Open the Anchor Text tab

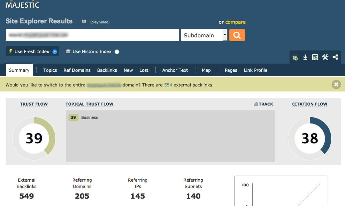[175, 70]
